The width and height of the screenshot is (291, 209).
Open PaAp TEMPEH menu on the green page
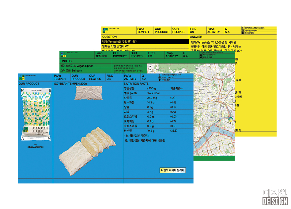pyautogui.click(x=101, y=55)
